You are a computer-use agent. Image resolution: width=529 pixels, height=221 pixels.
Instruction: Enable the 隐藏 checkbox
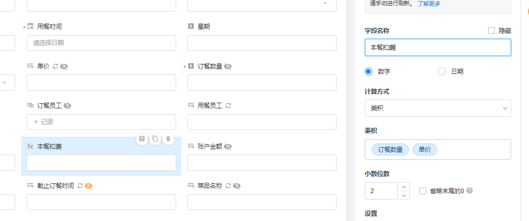pos(491,31)
